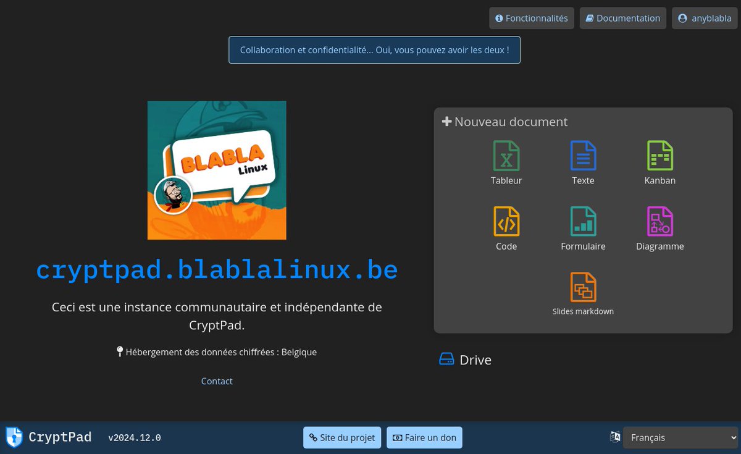Image resolution: width=741 pixels, height=454 pixels.
Task: Create new Slides markdown presentation
Action: click(583, 294)
